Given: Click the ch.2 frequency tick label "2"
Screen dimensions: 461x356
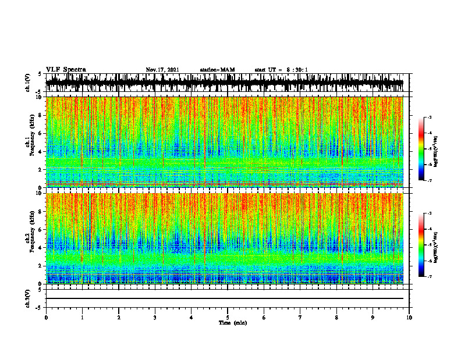Looking at the screenshot, I should click(41, 266).
